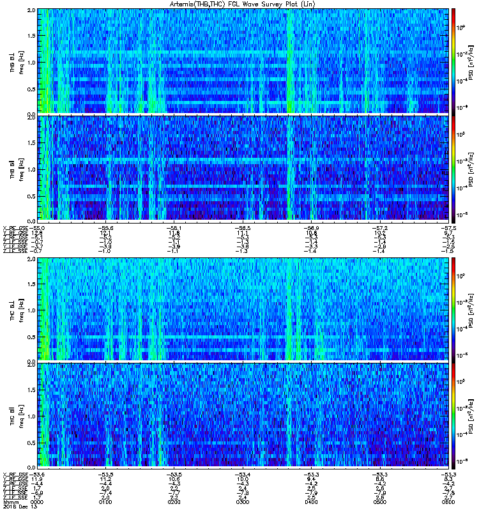
Task: Click the THB X_RE_GSE value '-56.9'
Action: point(311,228)
